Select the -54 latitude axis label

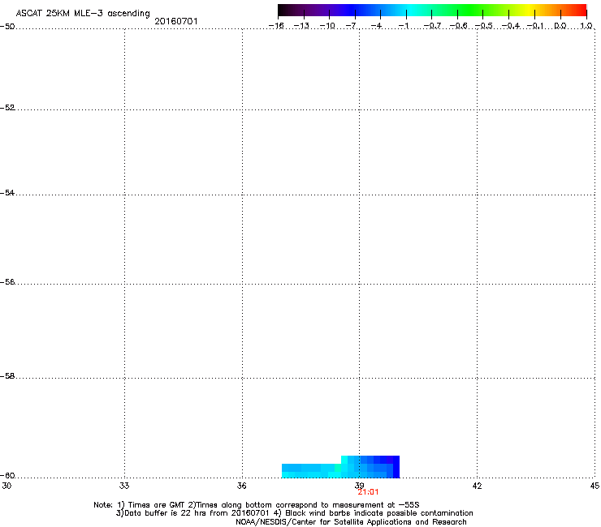(7, 193)
